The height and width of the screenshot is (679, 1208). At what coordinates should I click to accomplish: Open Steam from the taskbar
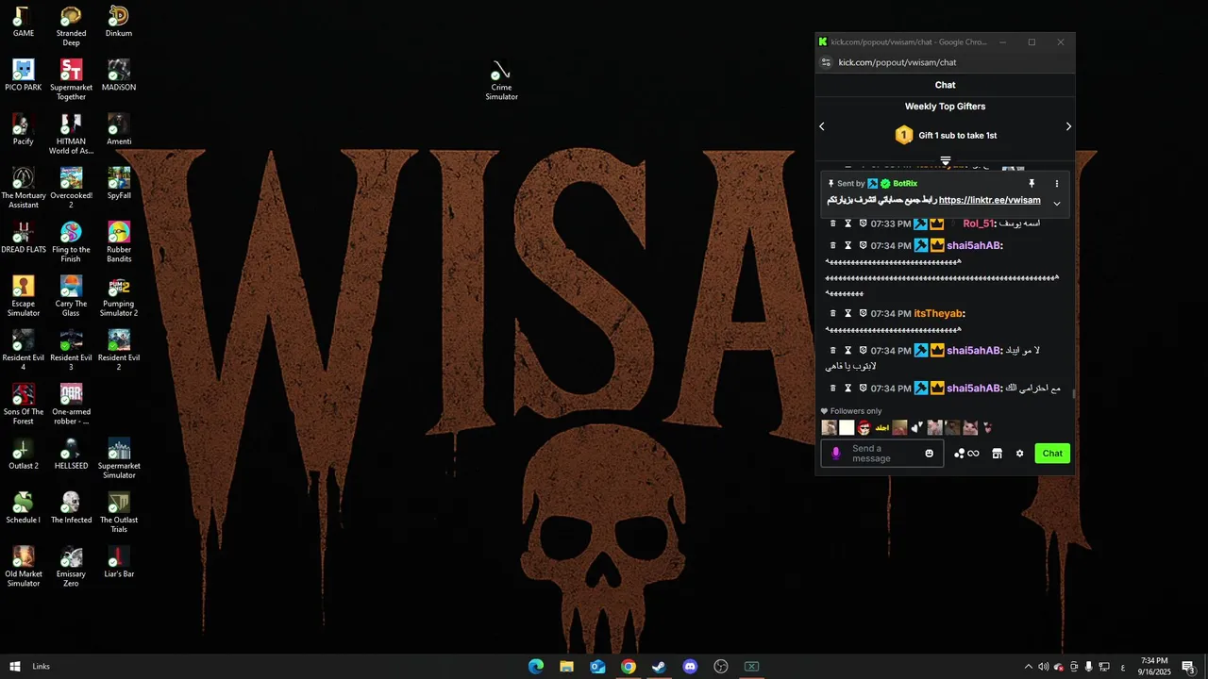659,667
